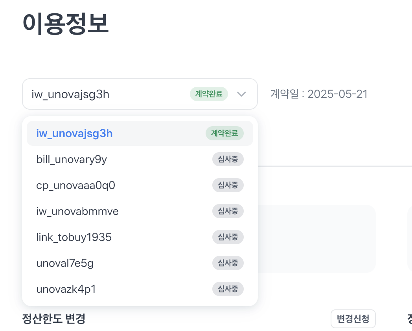Screen dimensions: 412x331
Task: Click the 심사중 badge beside link_tobuy1935
Action: pyautogui.click(x=228, y=237)
